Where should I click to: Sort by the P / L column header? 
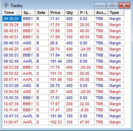pyautogui.click(x=87, y=13)
